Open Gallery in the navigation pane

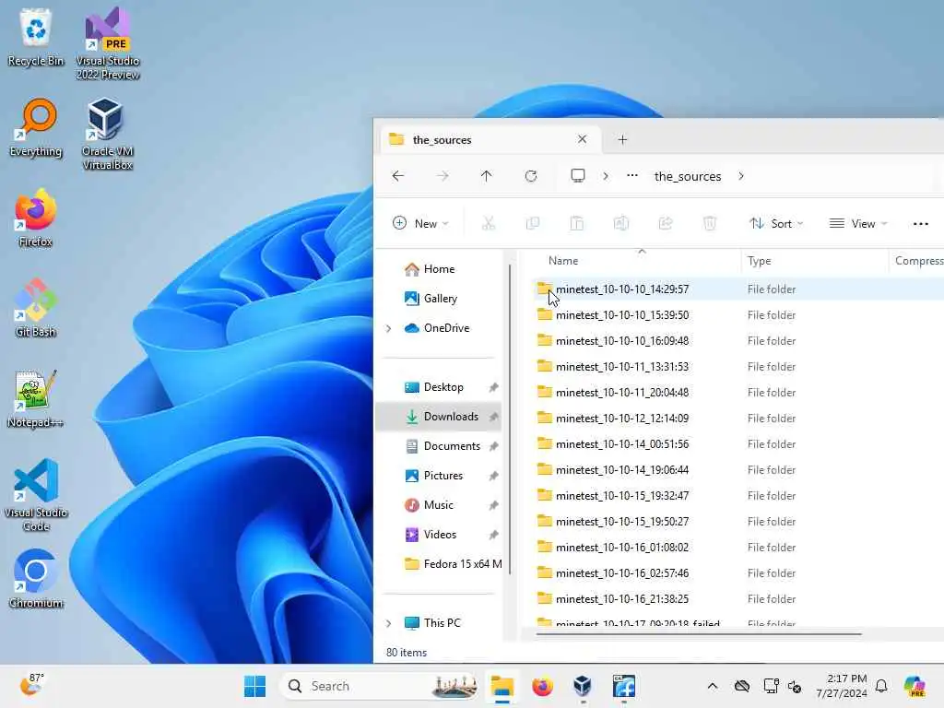click(x=440, y=299)
